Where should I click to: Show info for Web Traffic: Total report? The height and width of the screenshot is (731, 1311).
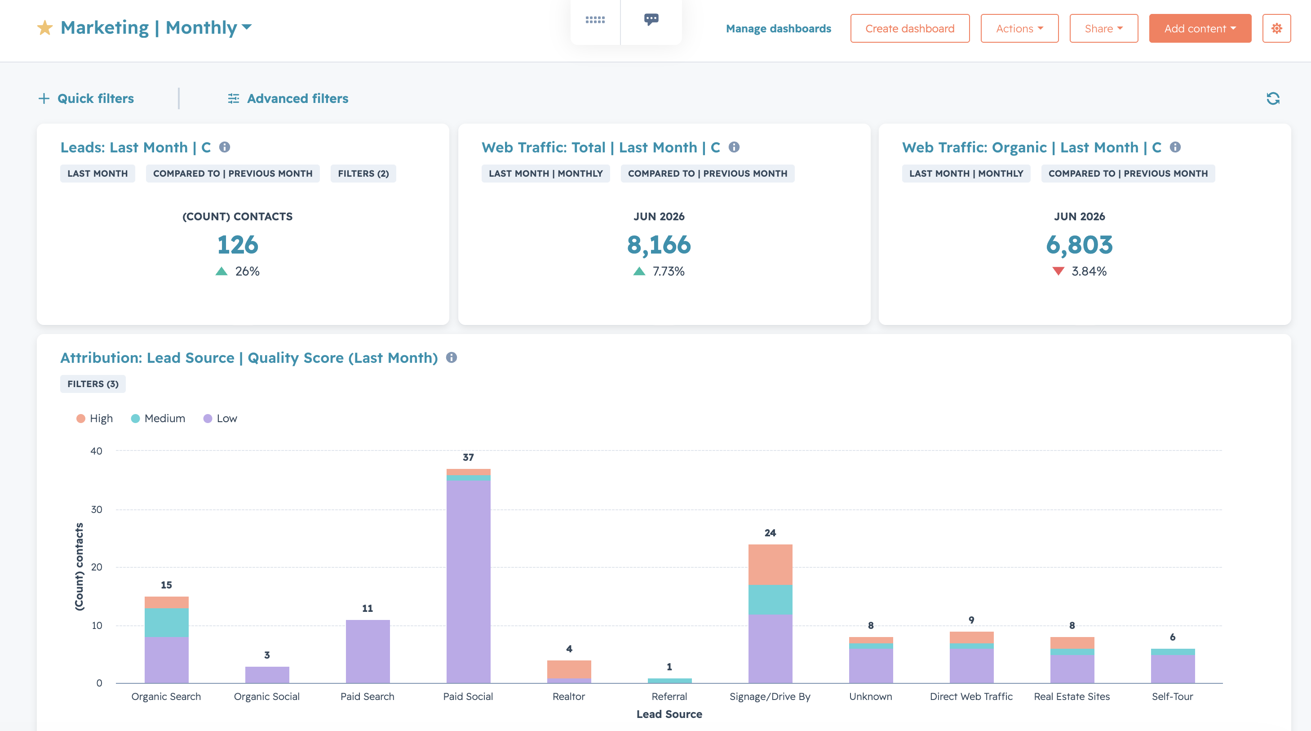click(734, 147)
